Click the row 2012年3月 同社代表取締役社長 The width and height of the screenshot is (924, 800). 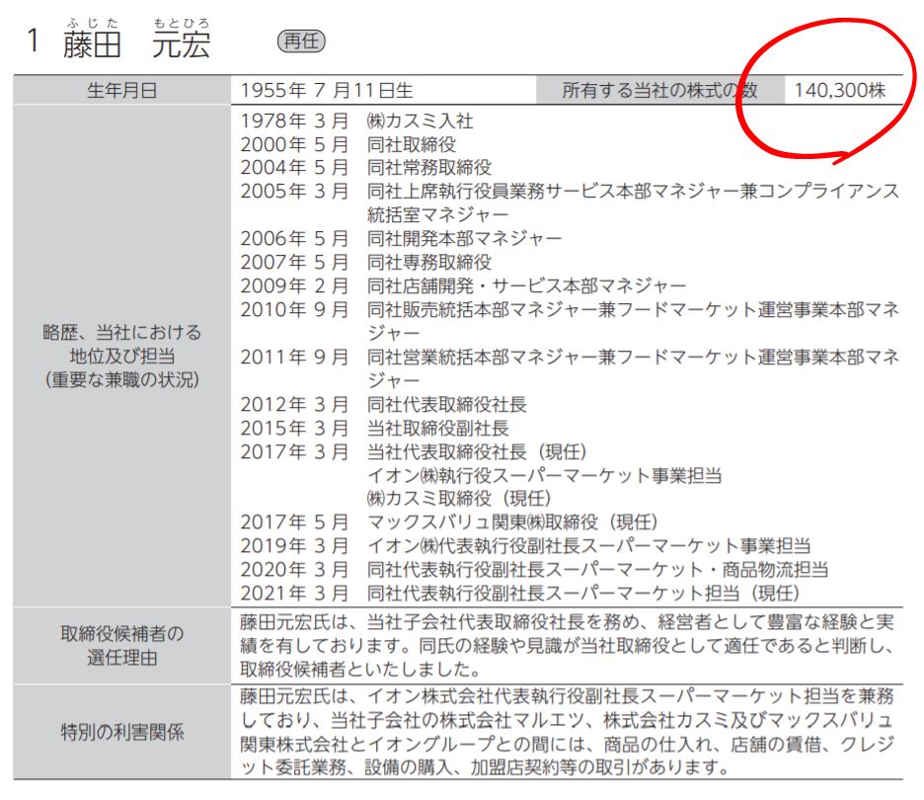click(x=383, y=404)
